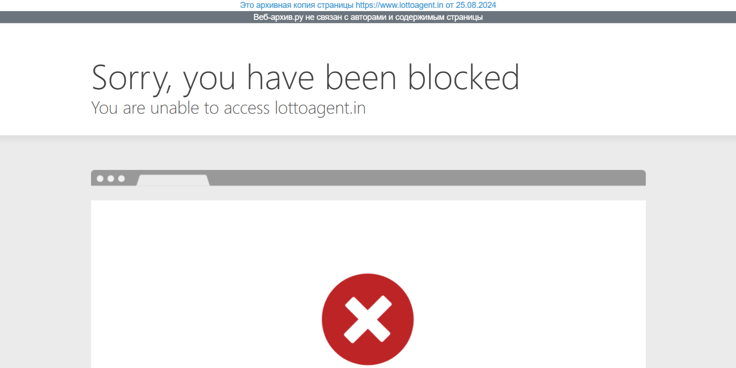
Task: Open the archived page link at the top
Action: point(368,5)
